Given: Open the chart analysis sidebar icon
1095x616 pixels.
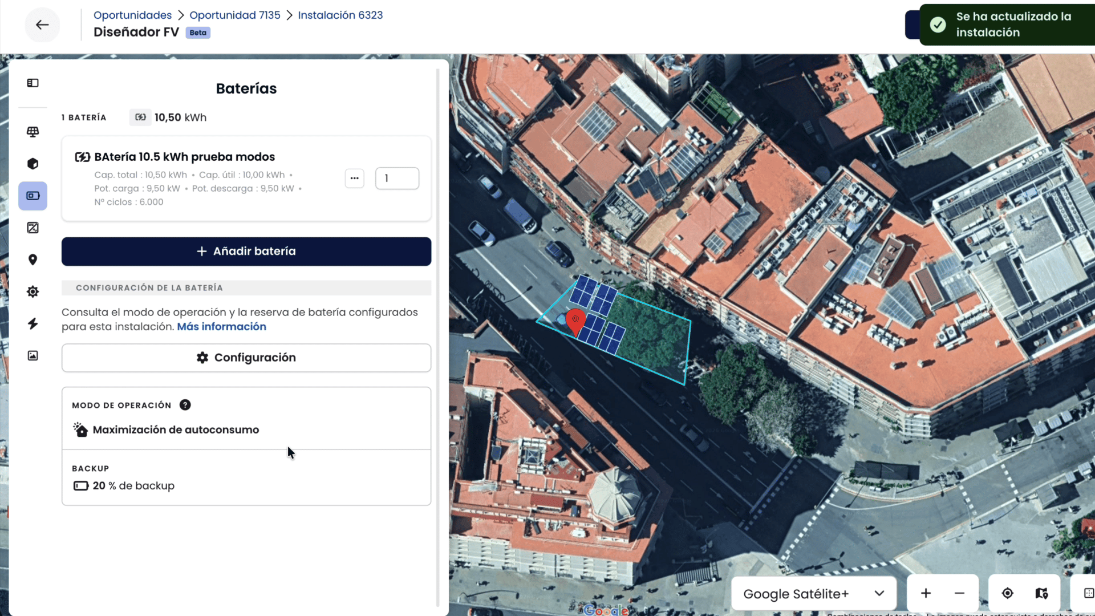Looking at the screenshot, I should click(x=33, y=228).
